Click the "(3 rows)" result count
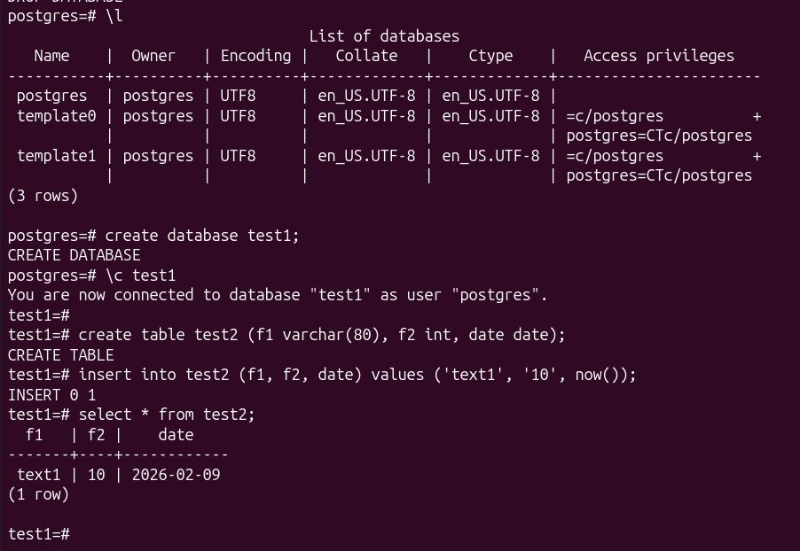 click(43, 196)
